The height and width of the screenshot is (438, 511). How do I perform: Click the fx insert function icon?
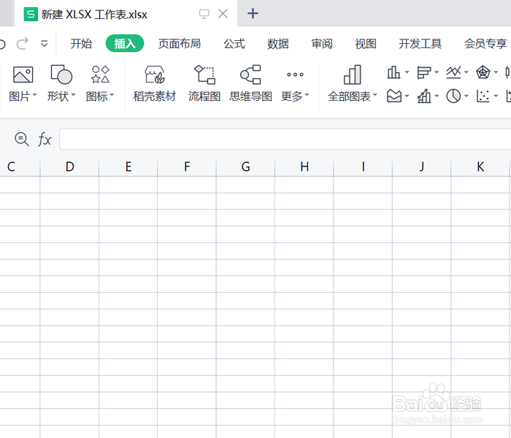[45, 139]
